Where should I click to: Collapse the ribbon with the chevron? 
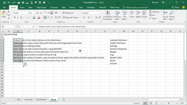point(185,22)
